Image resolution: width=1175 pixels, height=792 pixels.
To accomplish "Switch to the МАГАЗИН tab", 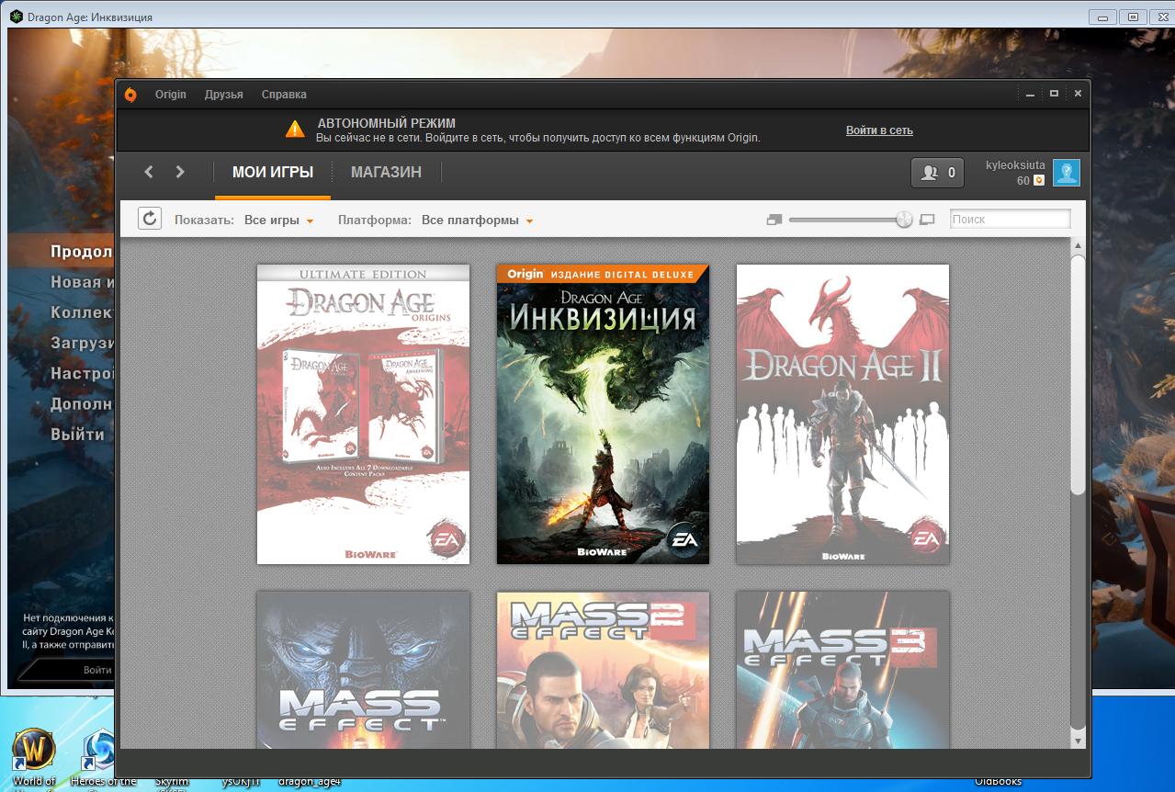I will coord(386,172).
